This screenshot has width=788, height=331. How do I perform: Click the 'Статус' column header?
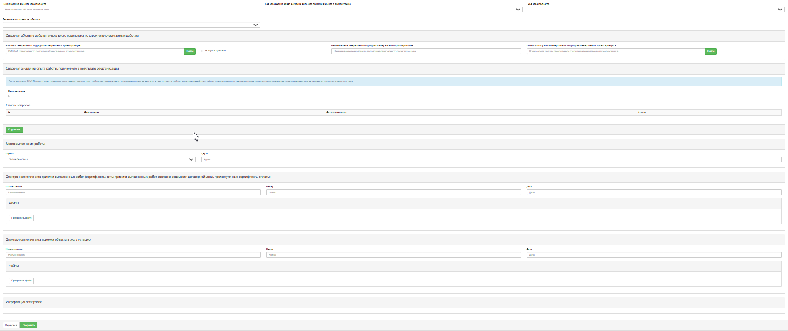[x=709, y=112]
